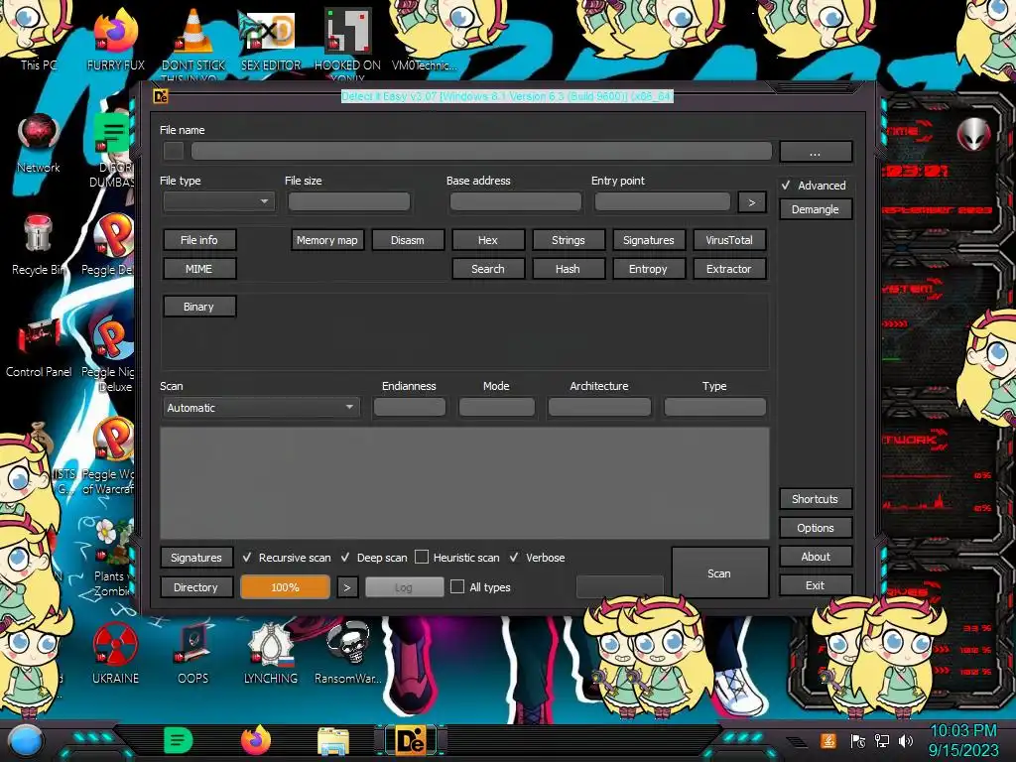The image size is (1016, 762).
Task: Open the Memory map view
Action: [x=327, y=240]
